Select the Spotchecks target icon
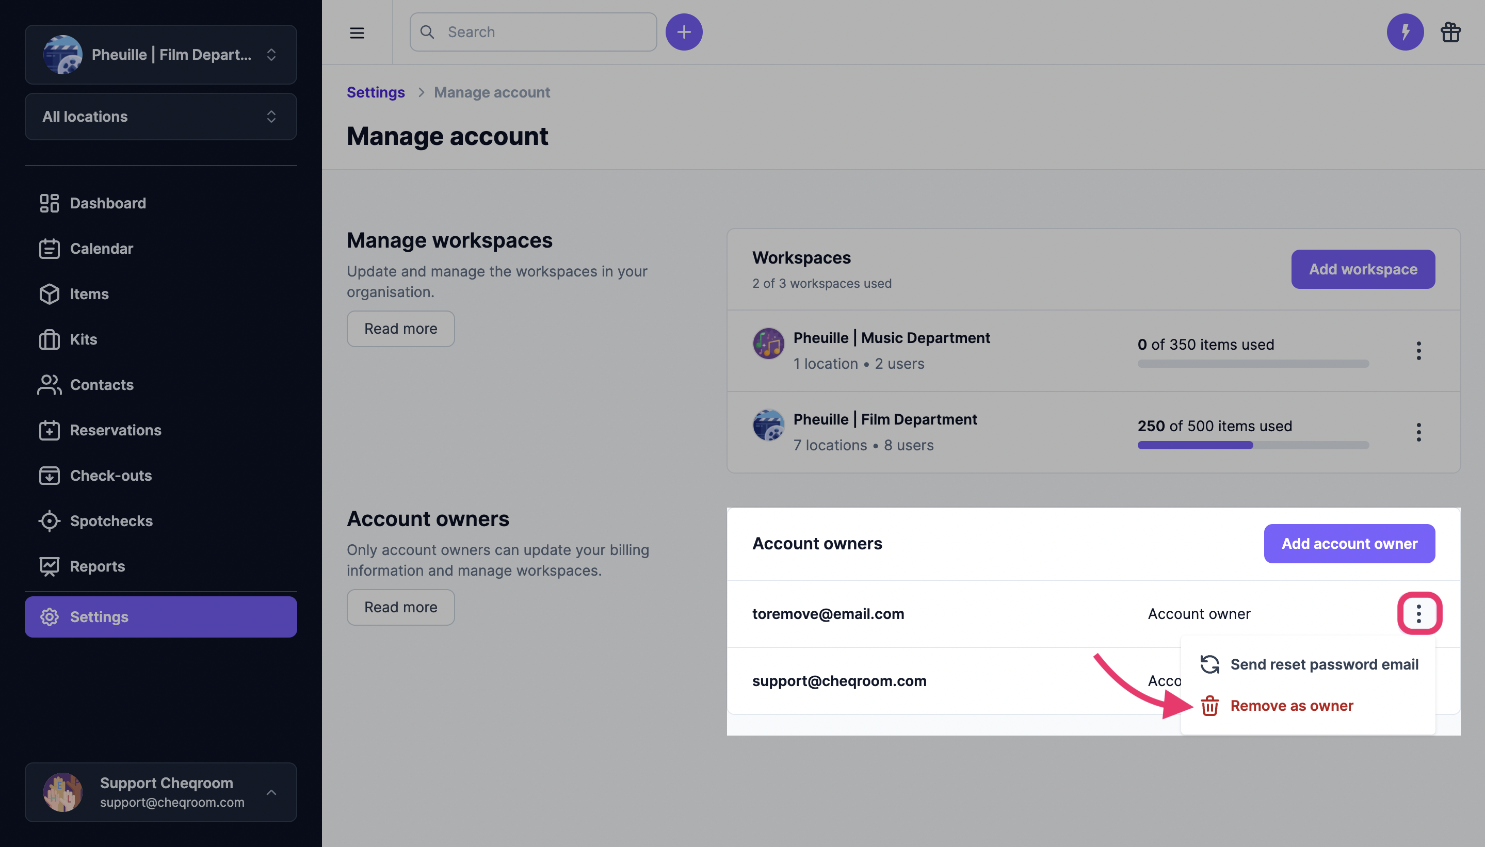Image resolution: width=1485 pixels, height=847 pixels. [x=50, y=520]
